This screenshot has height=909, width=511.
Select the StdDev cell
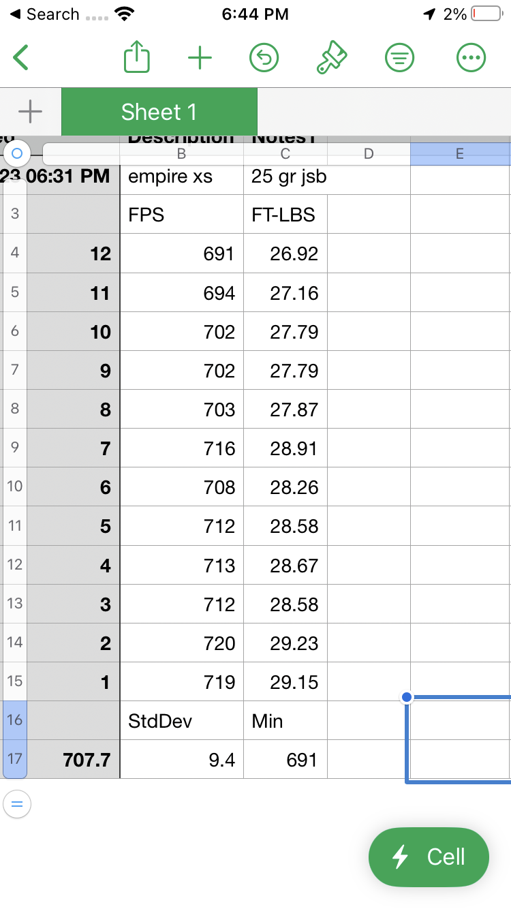tap(182, 720)
